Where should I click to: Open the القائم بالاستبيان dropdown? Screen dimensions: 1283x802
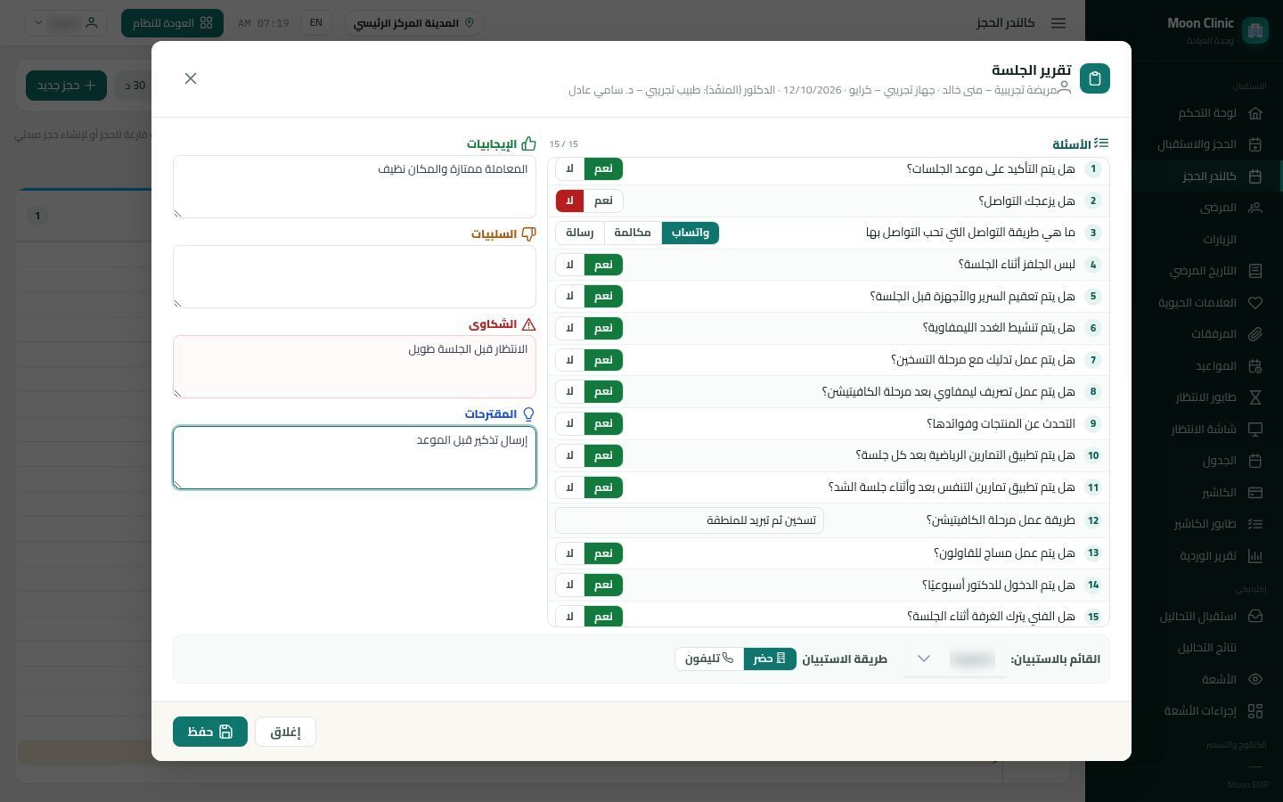pos(955,659)
